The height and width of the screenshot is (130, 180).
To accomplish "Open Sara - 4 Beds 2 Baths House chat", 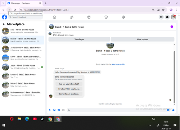I will (x=23, y=31).
